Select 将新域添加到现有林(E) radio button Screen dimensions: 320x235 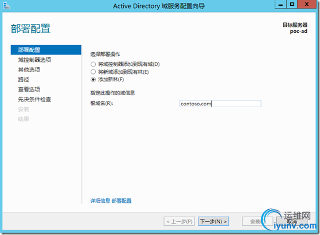click(93, 72)
